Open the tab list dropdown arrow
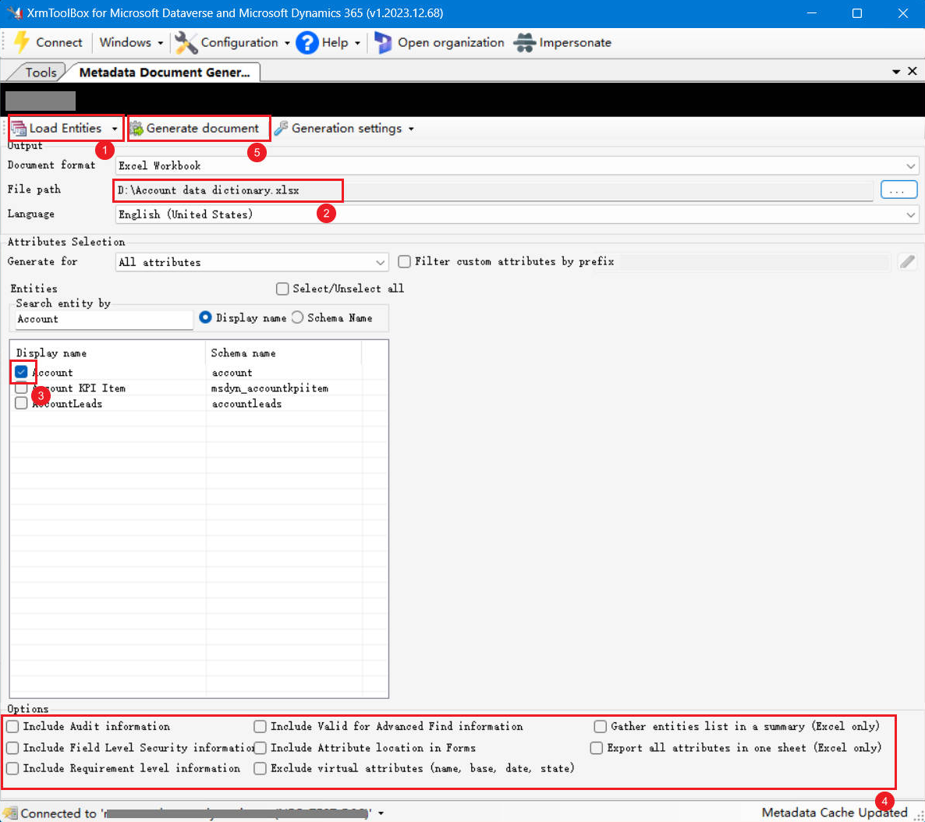The width and height of the screenshot is (925, 822). (x=896, y=72)
